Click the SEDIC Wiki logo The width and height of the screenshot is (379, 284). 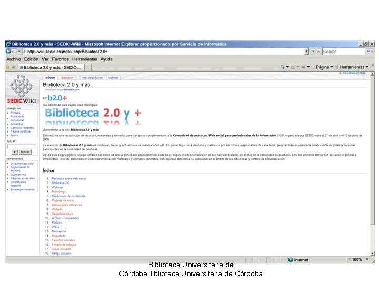(21, 89)
